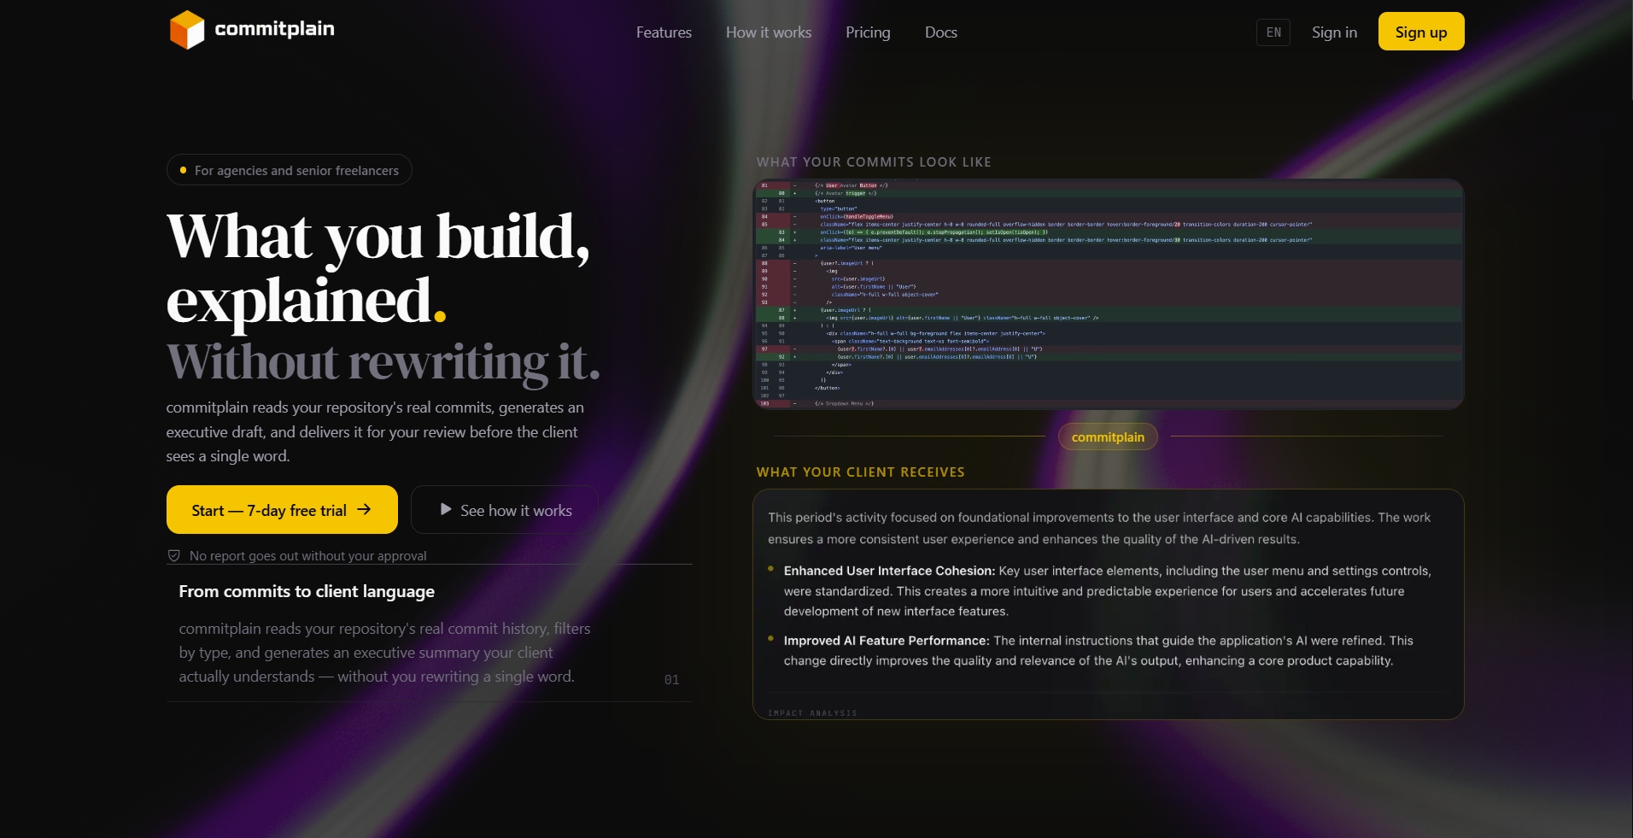Viewport: 1633px width, 838px height.
Task: Go to How it works section
Action: [769, 32]
